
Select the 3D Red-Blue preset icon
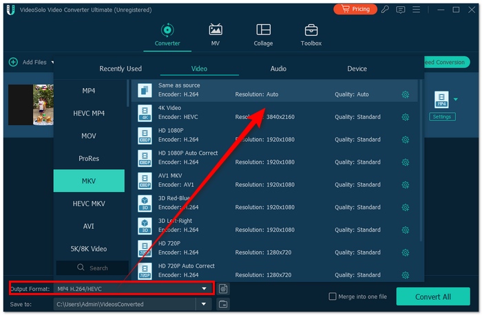145,204
